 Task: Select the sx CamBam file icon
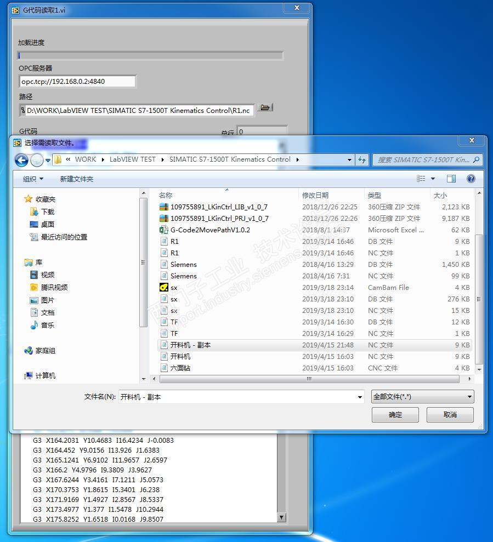(x=163, y=287)
